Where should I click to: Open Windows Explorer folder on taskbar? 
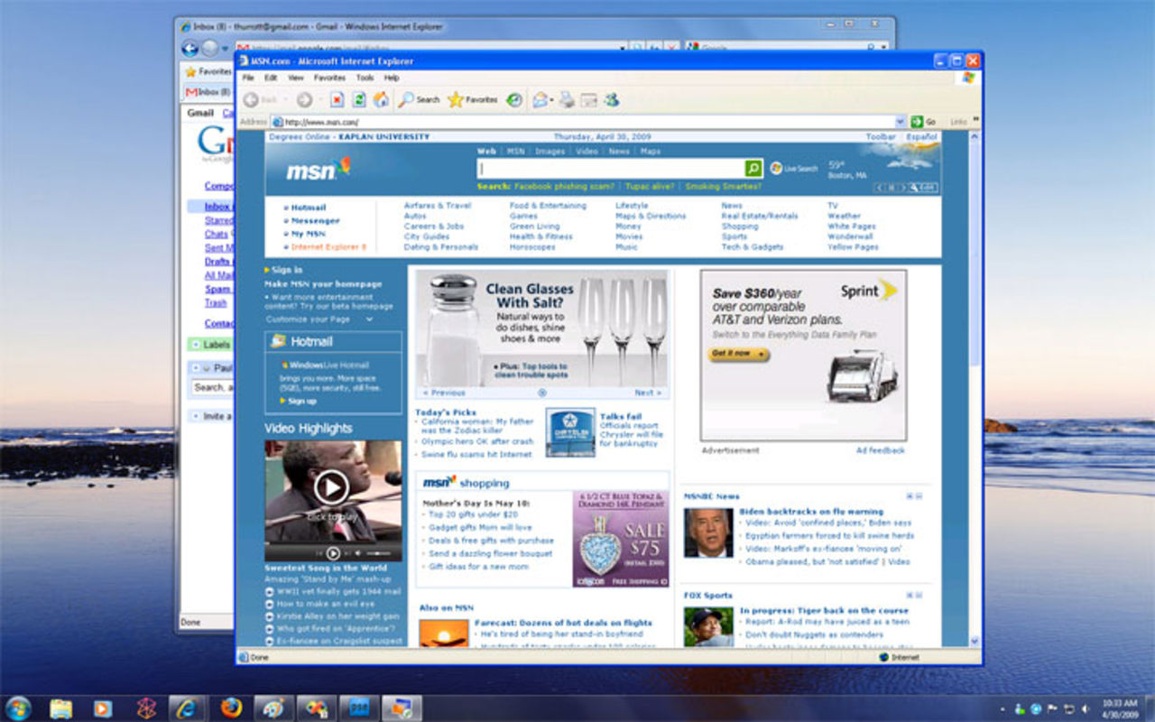click(x=61, y=708)
